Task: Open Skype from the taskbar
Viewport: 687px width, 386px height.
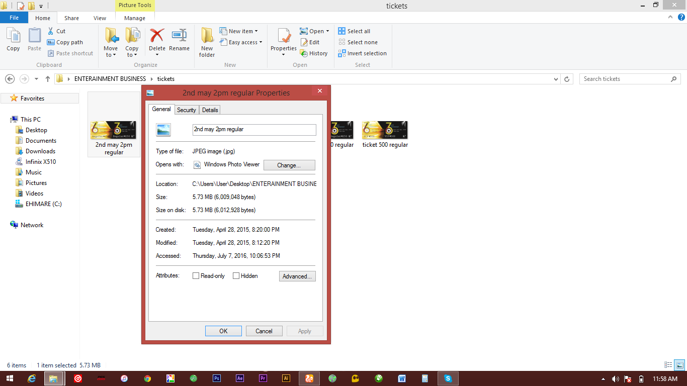Action: click(448, 378)
